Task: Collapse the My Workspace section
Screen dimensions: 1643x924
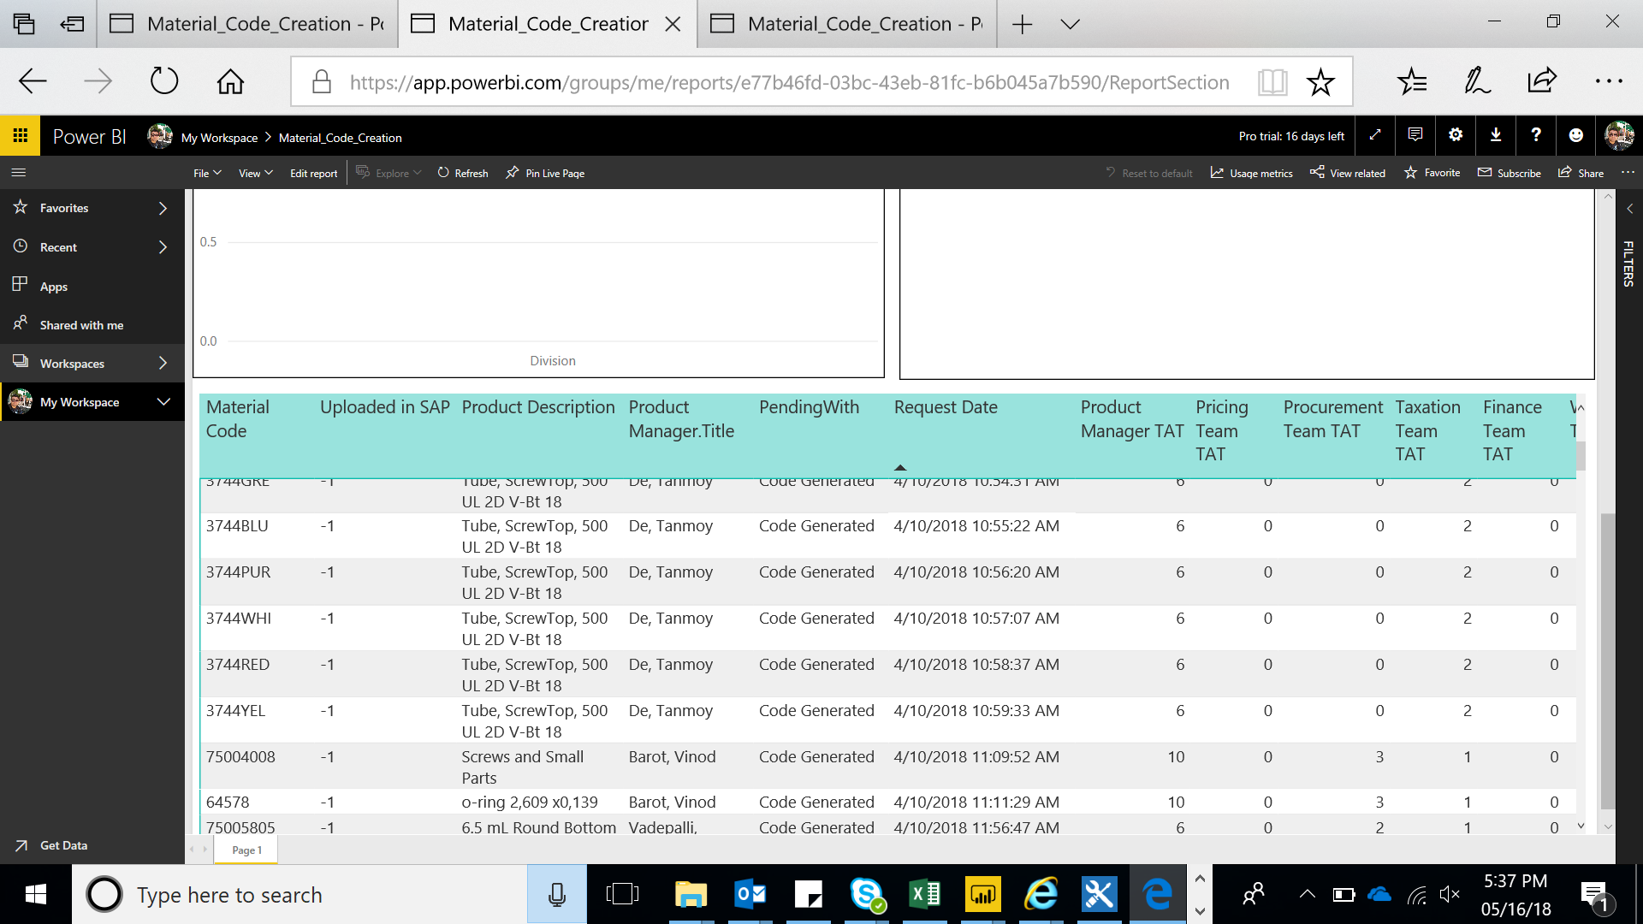Action: 163,402
